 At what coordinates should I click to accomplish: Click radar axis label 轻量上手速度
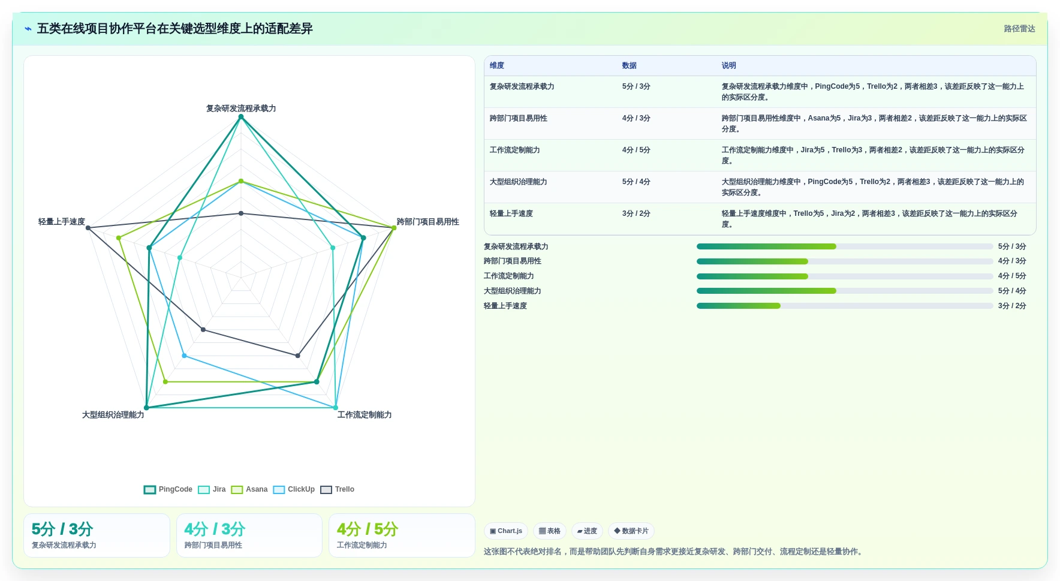pos(62,222)
